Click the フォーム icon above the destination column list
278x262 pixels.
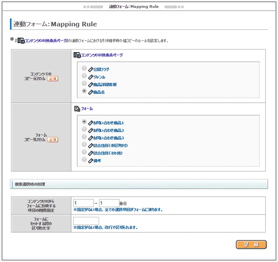pyautogui.click(x=77, y=109)
